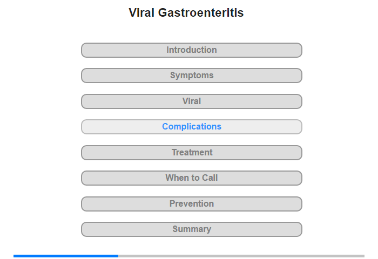Click the blue filled portion of progress bar

point(66,256)
